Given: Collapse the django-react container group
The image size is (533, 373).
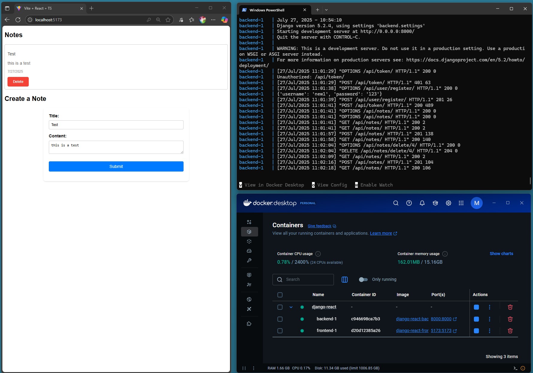Looking at the screenshot, I should (x=291, y=307).
